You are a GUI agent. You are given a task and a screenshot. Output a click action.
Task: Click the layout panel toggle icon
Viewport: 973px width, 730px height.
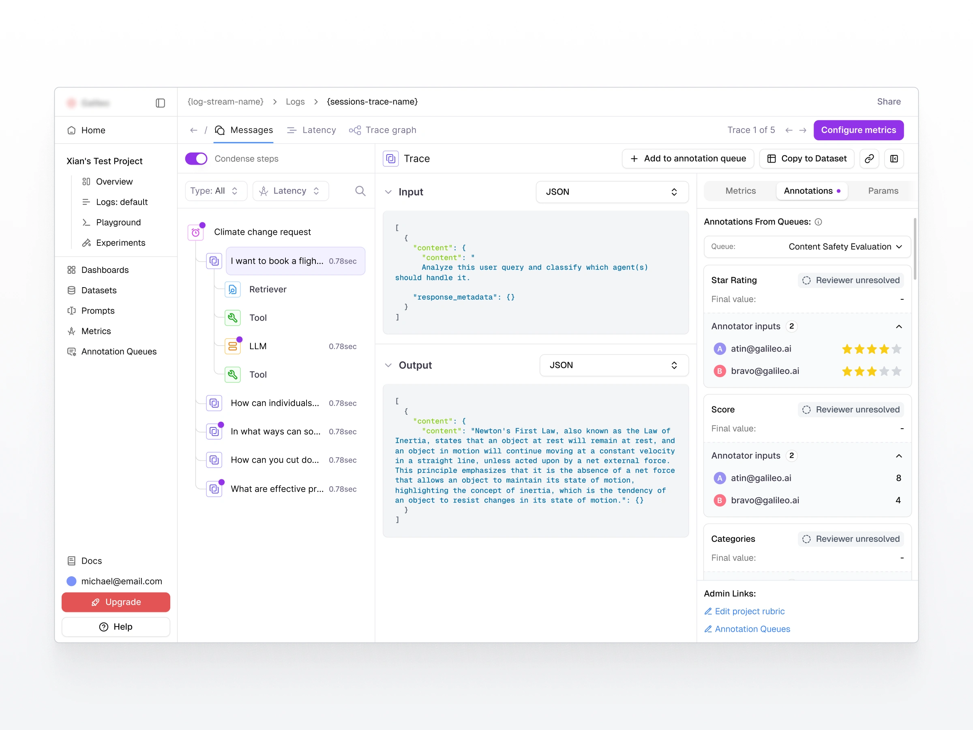(894, 159)
